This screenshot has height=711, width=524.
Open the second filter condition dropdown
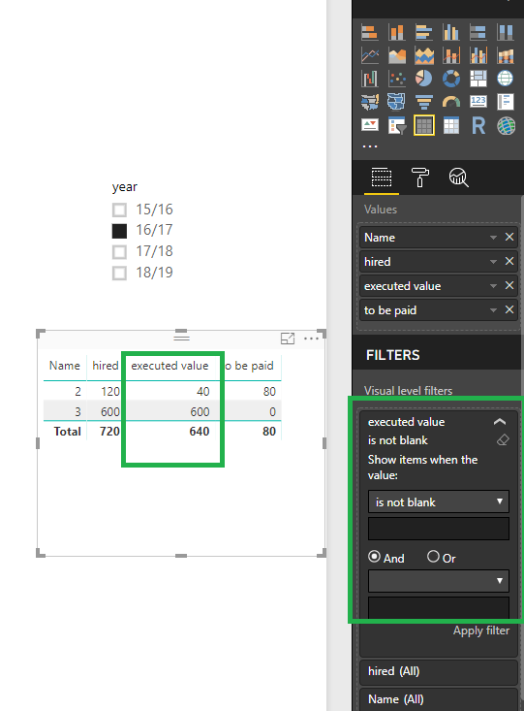coord(439,581)
